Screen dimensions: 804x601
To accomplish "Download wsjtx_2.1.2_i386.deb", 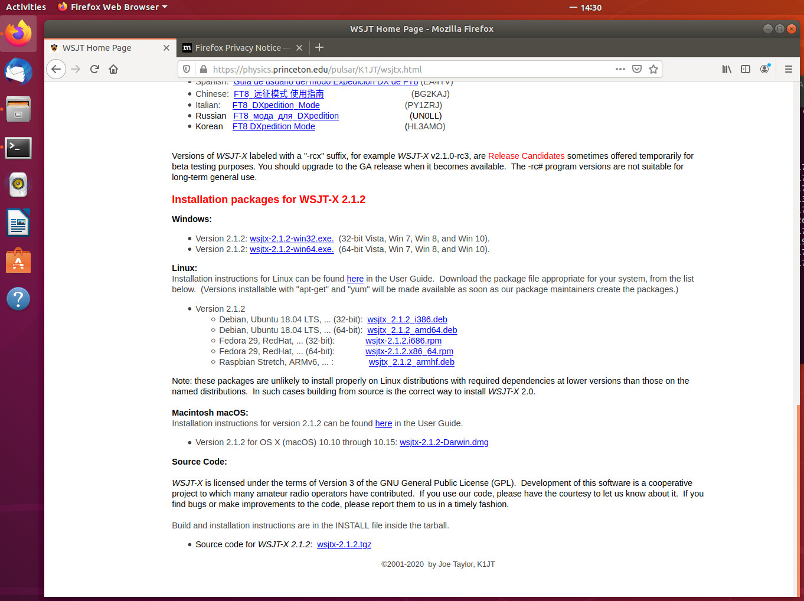I will (407, 319).
